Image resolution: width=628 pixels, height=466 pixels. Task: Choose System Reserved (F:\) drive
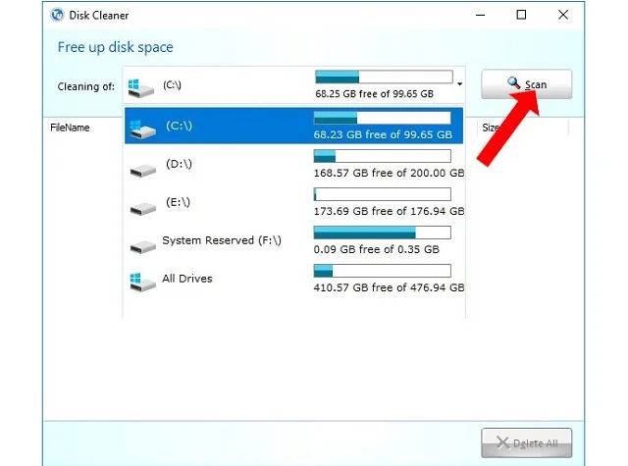[x=293, y=240]
